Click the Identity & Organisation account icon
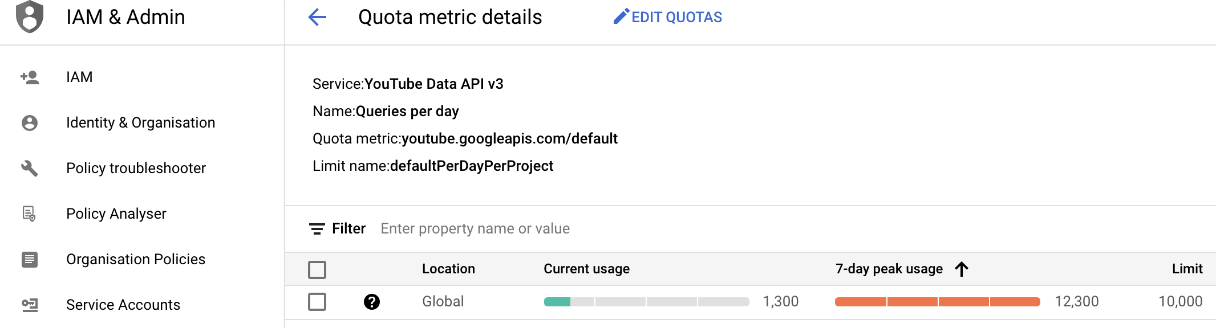The width and height of the screenshot is (1216, 328). pyautogui.click(x=30, y=122)
